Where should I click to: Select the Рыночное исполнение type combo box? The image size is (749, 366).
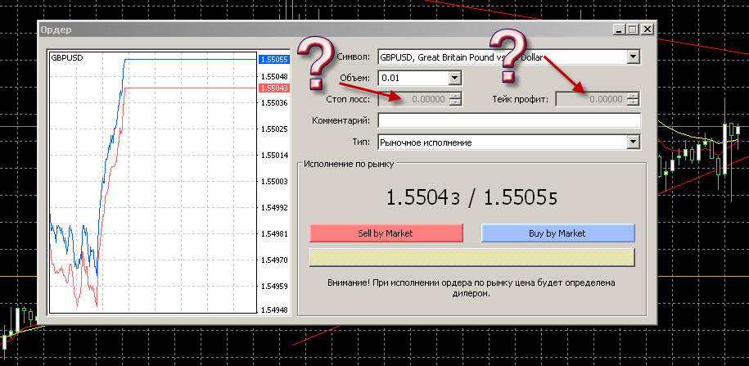click(508, 142)
